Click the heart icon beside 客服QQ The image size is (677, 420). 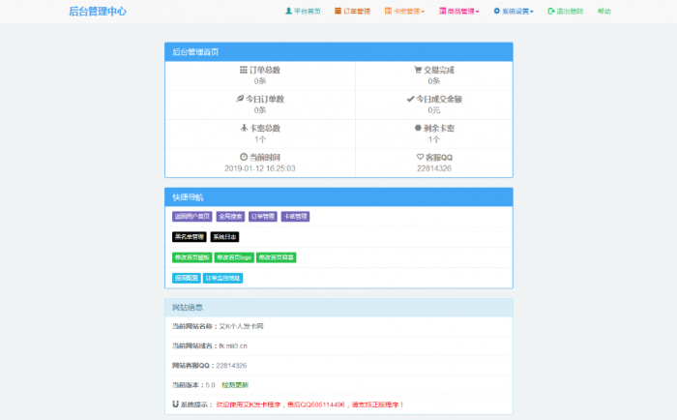421,157
